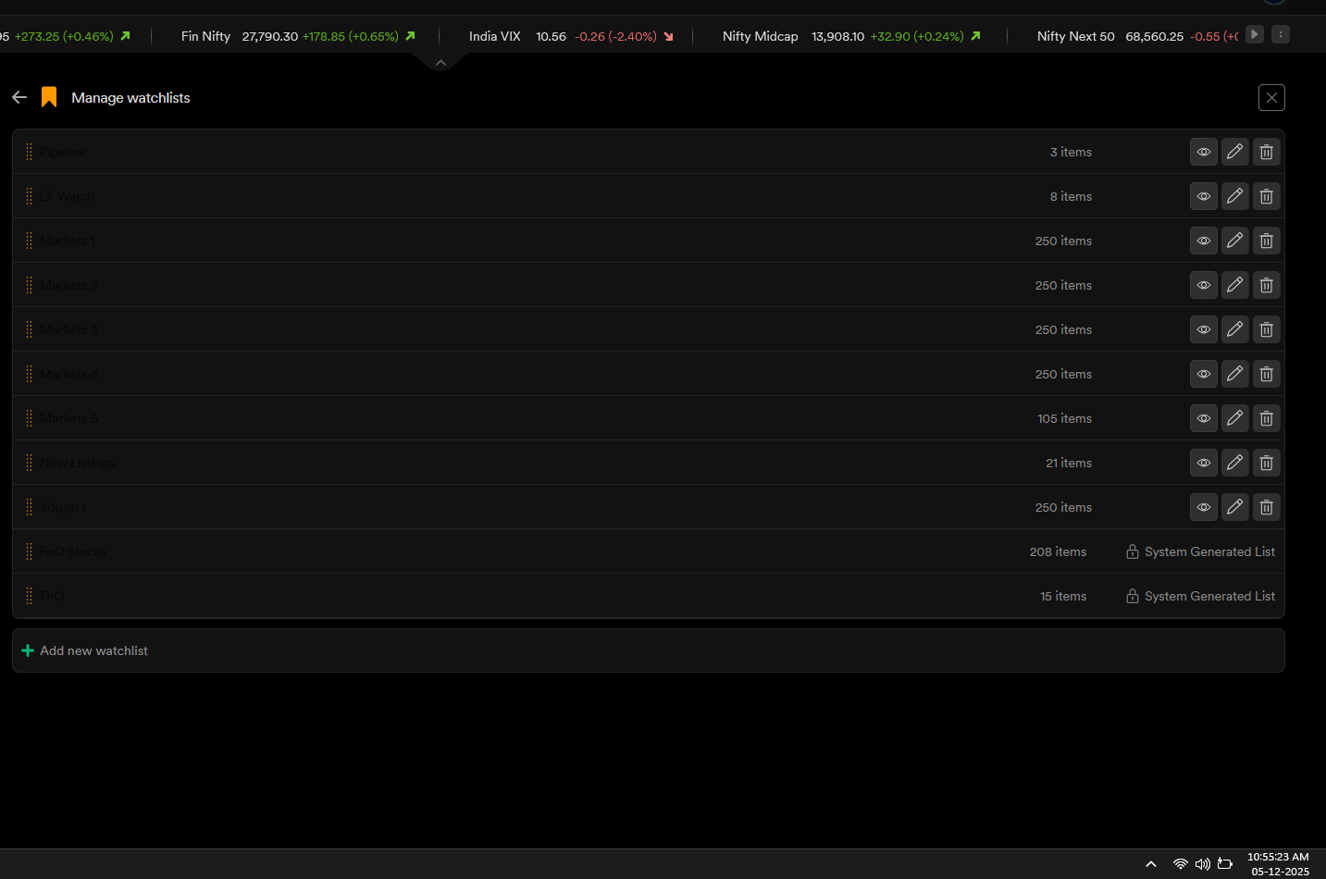Show hidden system tray icons
The width and height of the screenshot is (1326, 879).
pyautogui.click(x=1150, y=864)
